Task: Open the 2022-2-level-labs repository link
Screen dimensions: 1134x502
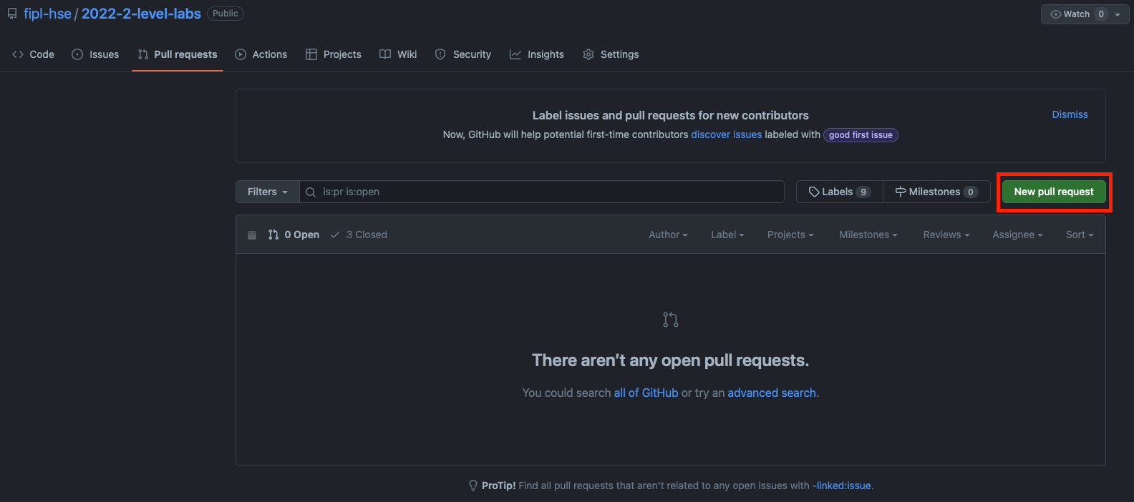Action: click(141, 14)
